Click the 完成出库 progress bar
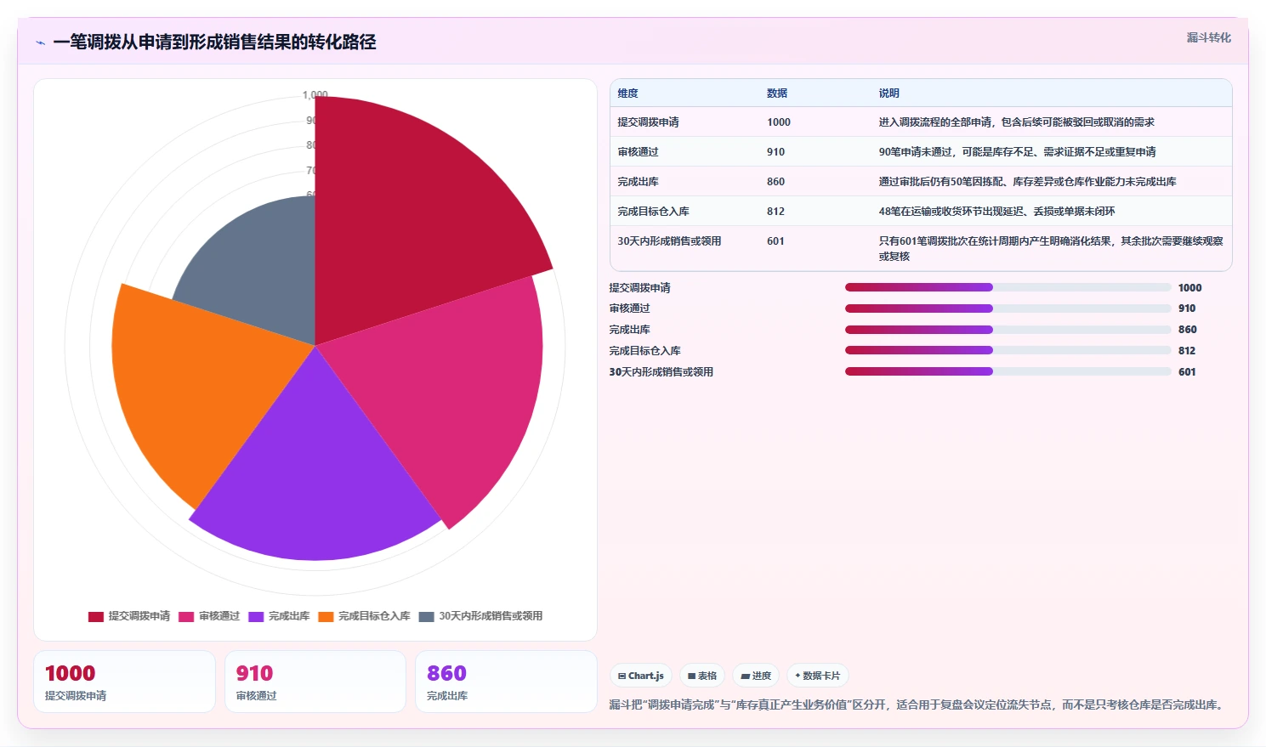This screenshot has height=747, width=1266. coord(1008,330)
